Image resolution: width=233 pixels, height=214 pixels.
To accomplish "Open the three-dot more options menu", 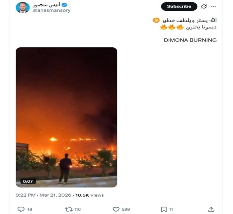I will (213, 7).
